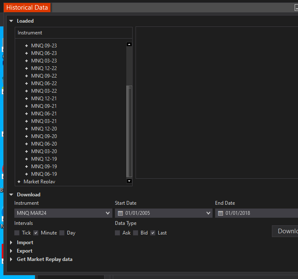Screen dimensions: 298x279
Task: Open the Start Date calendar icon
Action: click(x=120, y=213)
